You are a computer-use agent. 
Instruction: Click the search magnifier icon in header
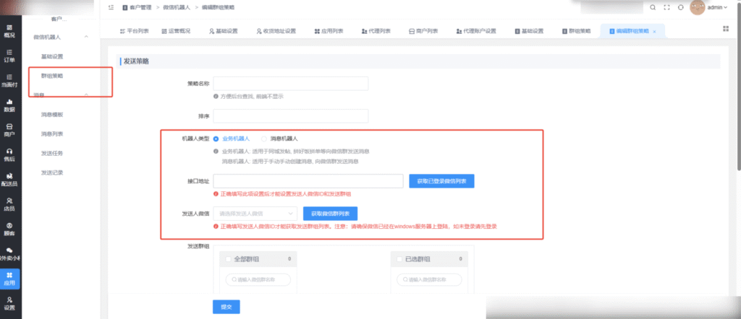[x=653, y=7]
